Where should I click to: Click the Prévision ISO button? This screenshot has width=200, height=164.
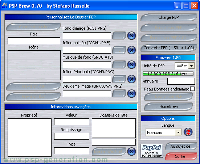pos(33,96)
